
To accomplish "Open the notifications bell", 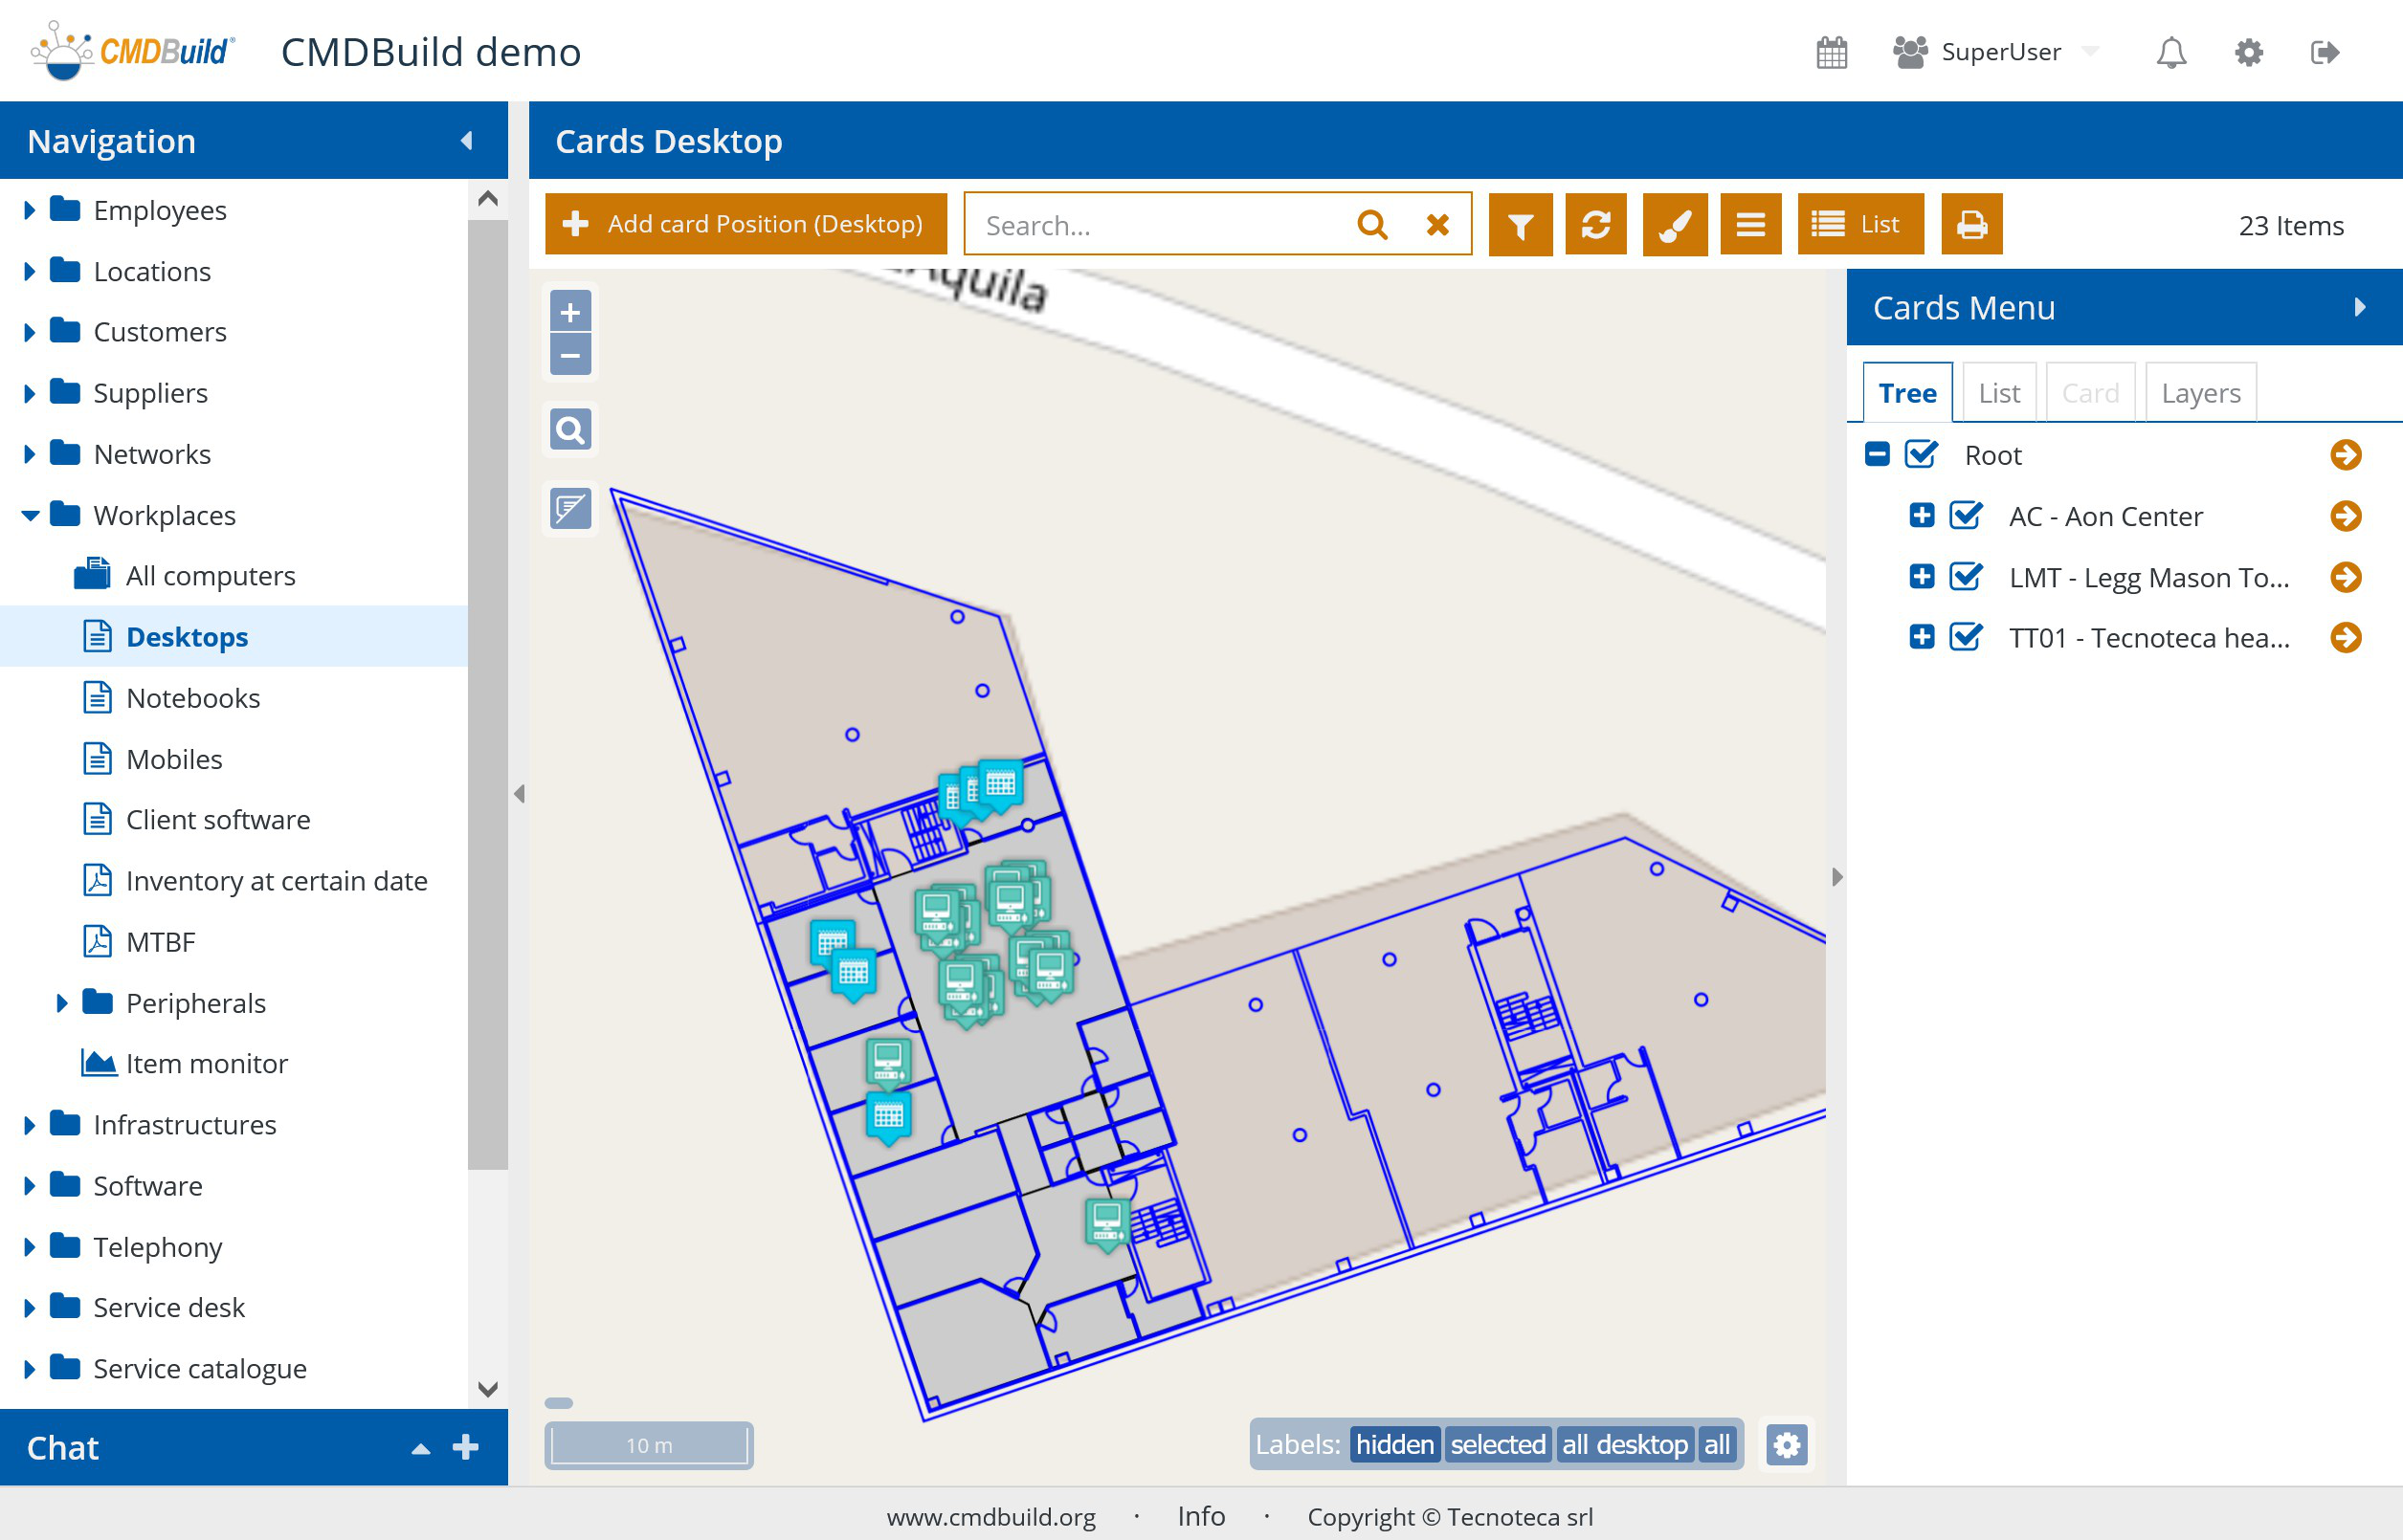I will click(2169, 52).
